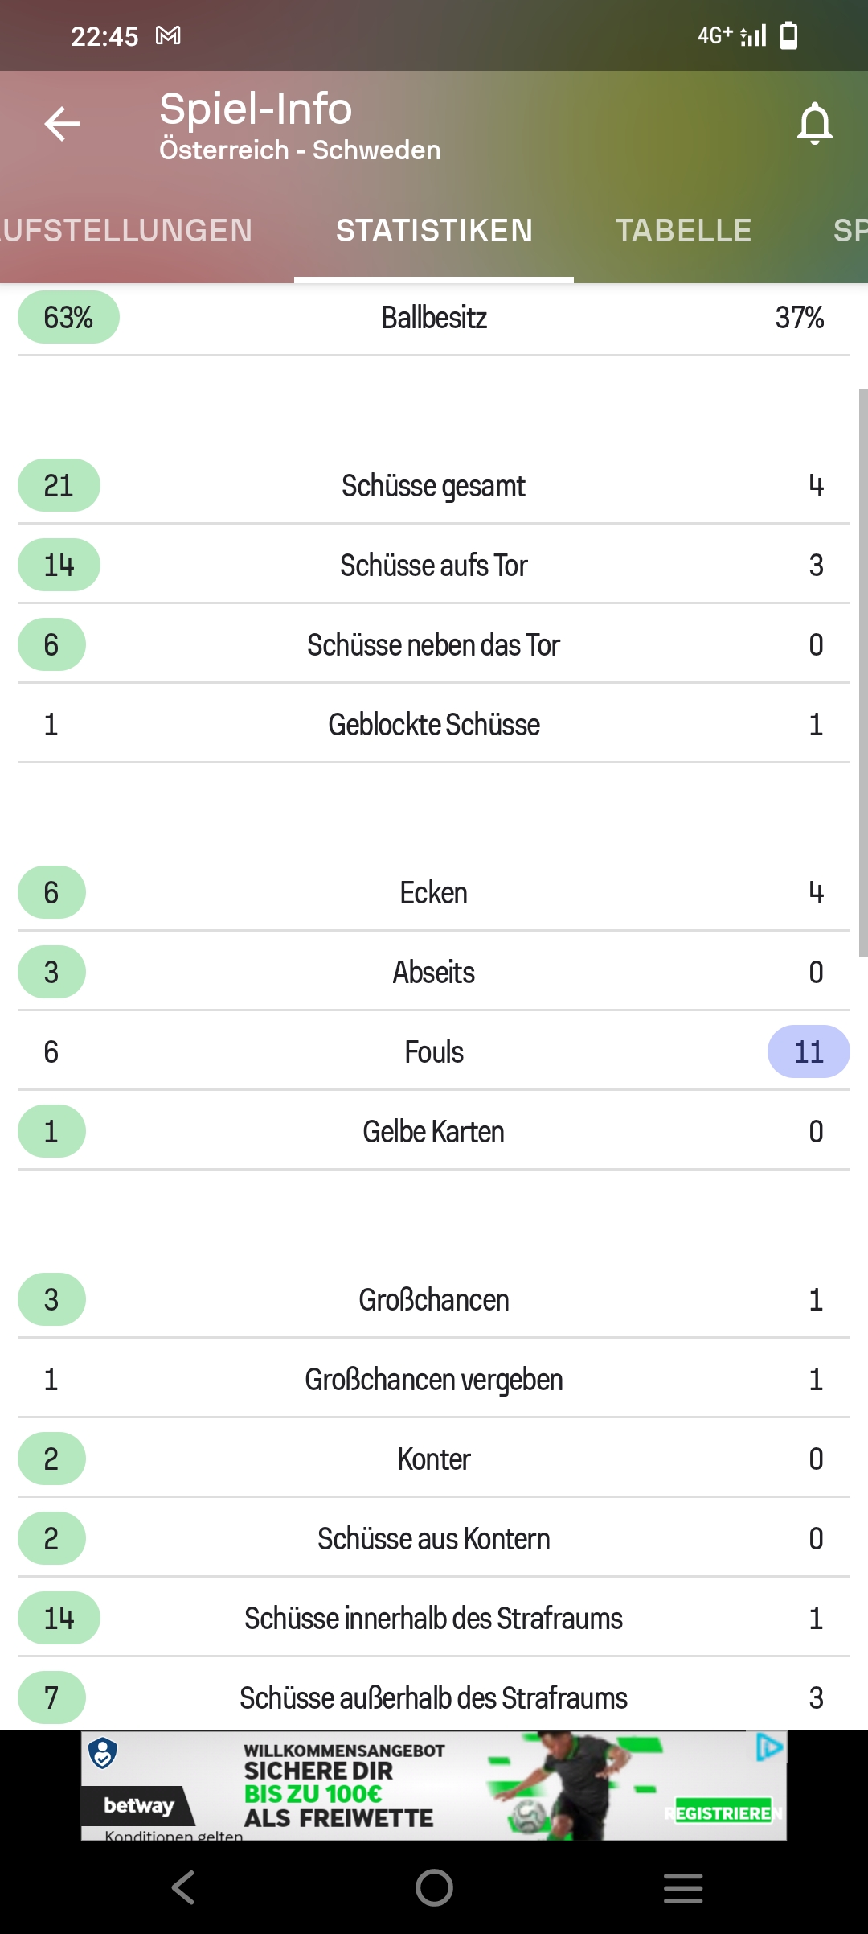
Task: Open recent apps menu button
Action: pos(683,1887)
